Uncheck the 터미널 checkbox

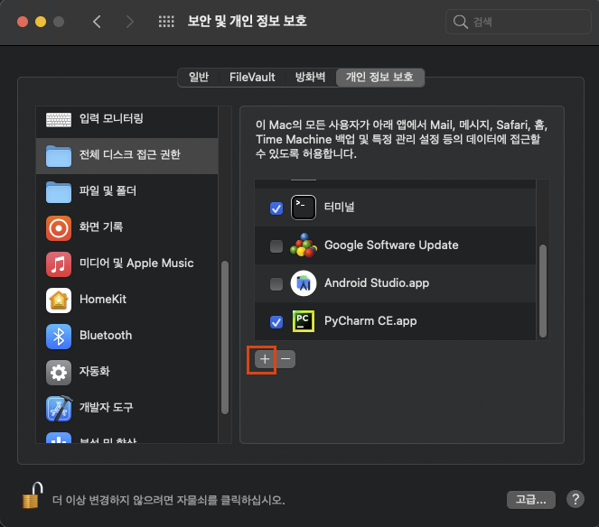[276, 208]
